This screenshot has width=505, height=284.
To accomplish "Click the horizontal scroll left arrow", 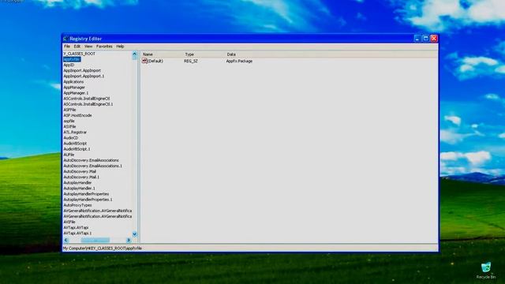I will click(65, 240).
